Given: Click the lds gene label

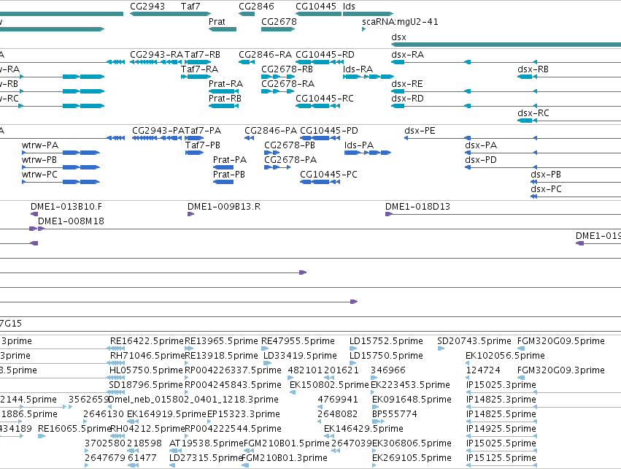Looking at the screenshot, I should [x=349, y=7].
